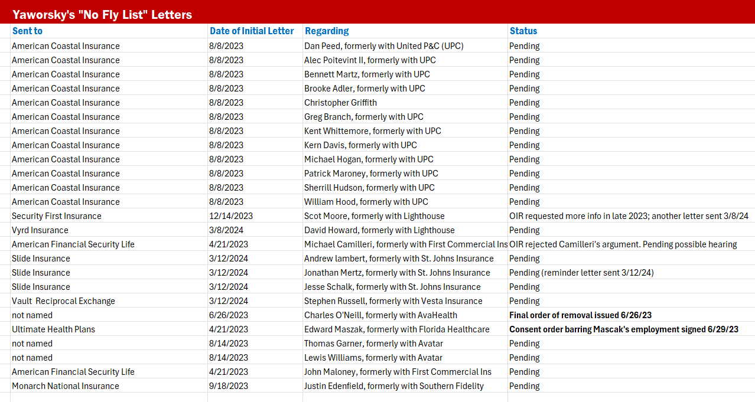755x402 pixels.
Task: Select the 6/26/2023 date cell
Action: (x=228, y=315)
